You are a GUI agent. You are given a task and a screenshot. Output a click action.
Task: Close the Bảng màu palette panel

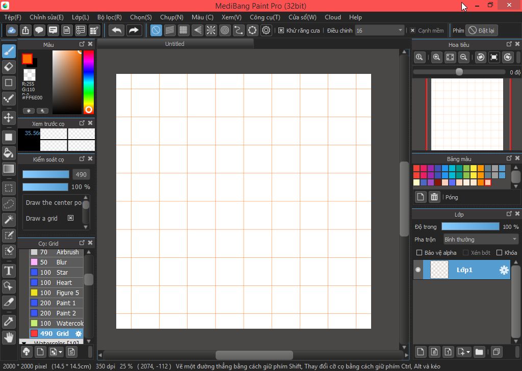click(x=517, y=158)
